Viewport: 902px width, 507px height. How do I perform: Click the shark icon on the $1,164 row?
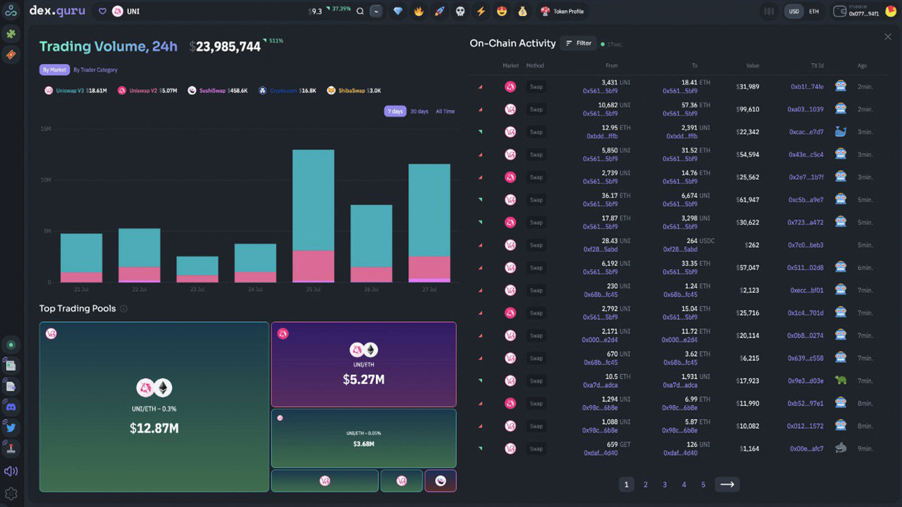[x=841, y=448]
